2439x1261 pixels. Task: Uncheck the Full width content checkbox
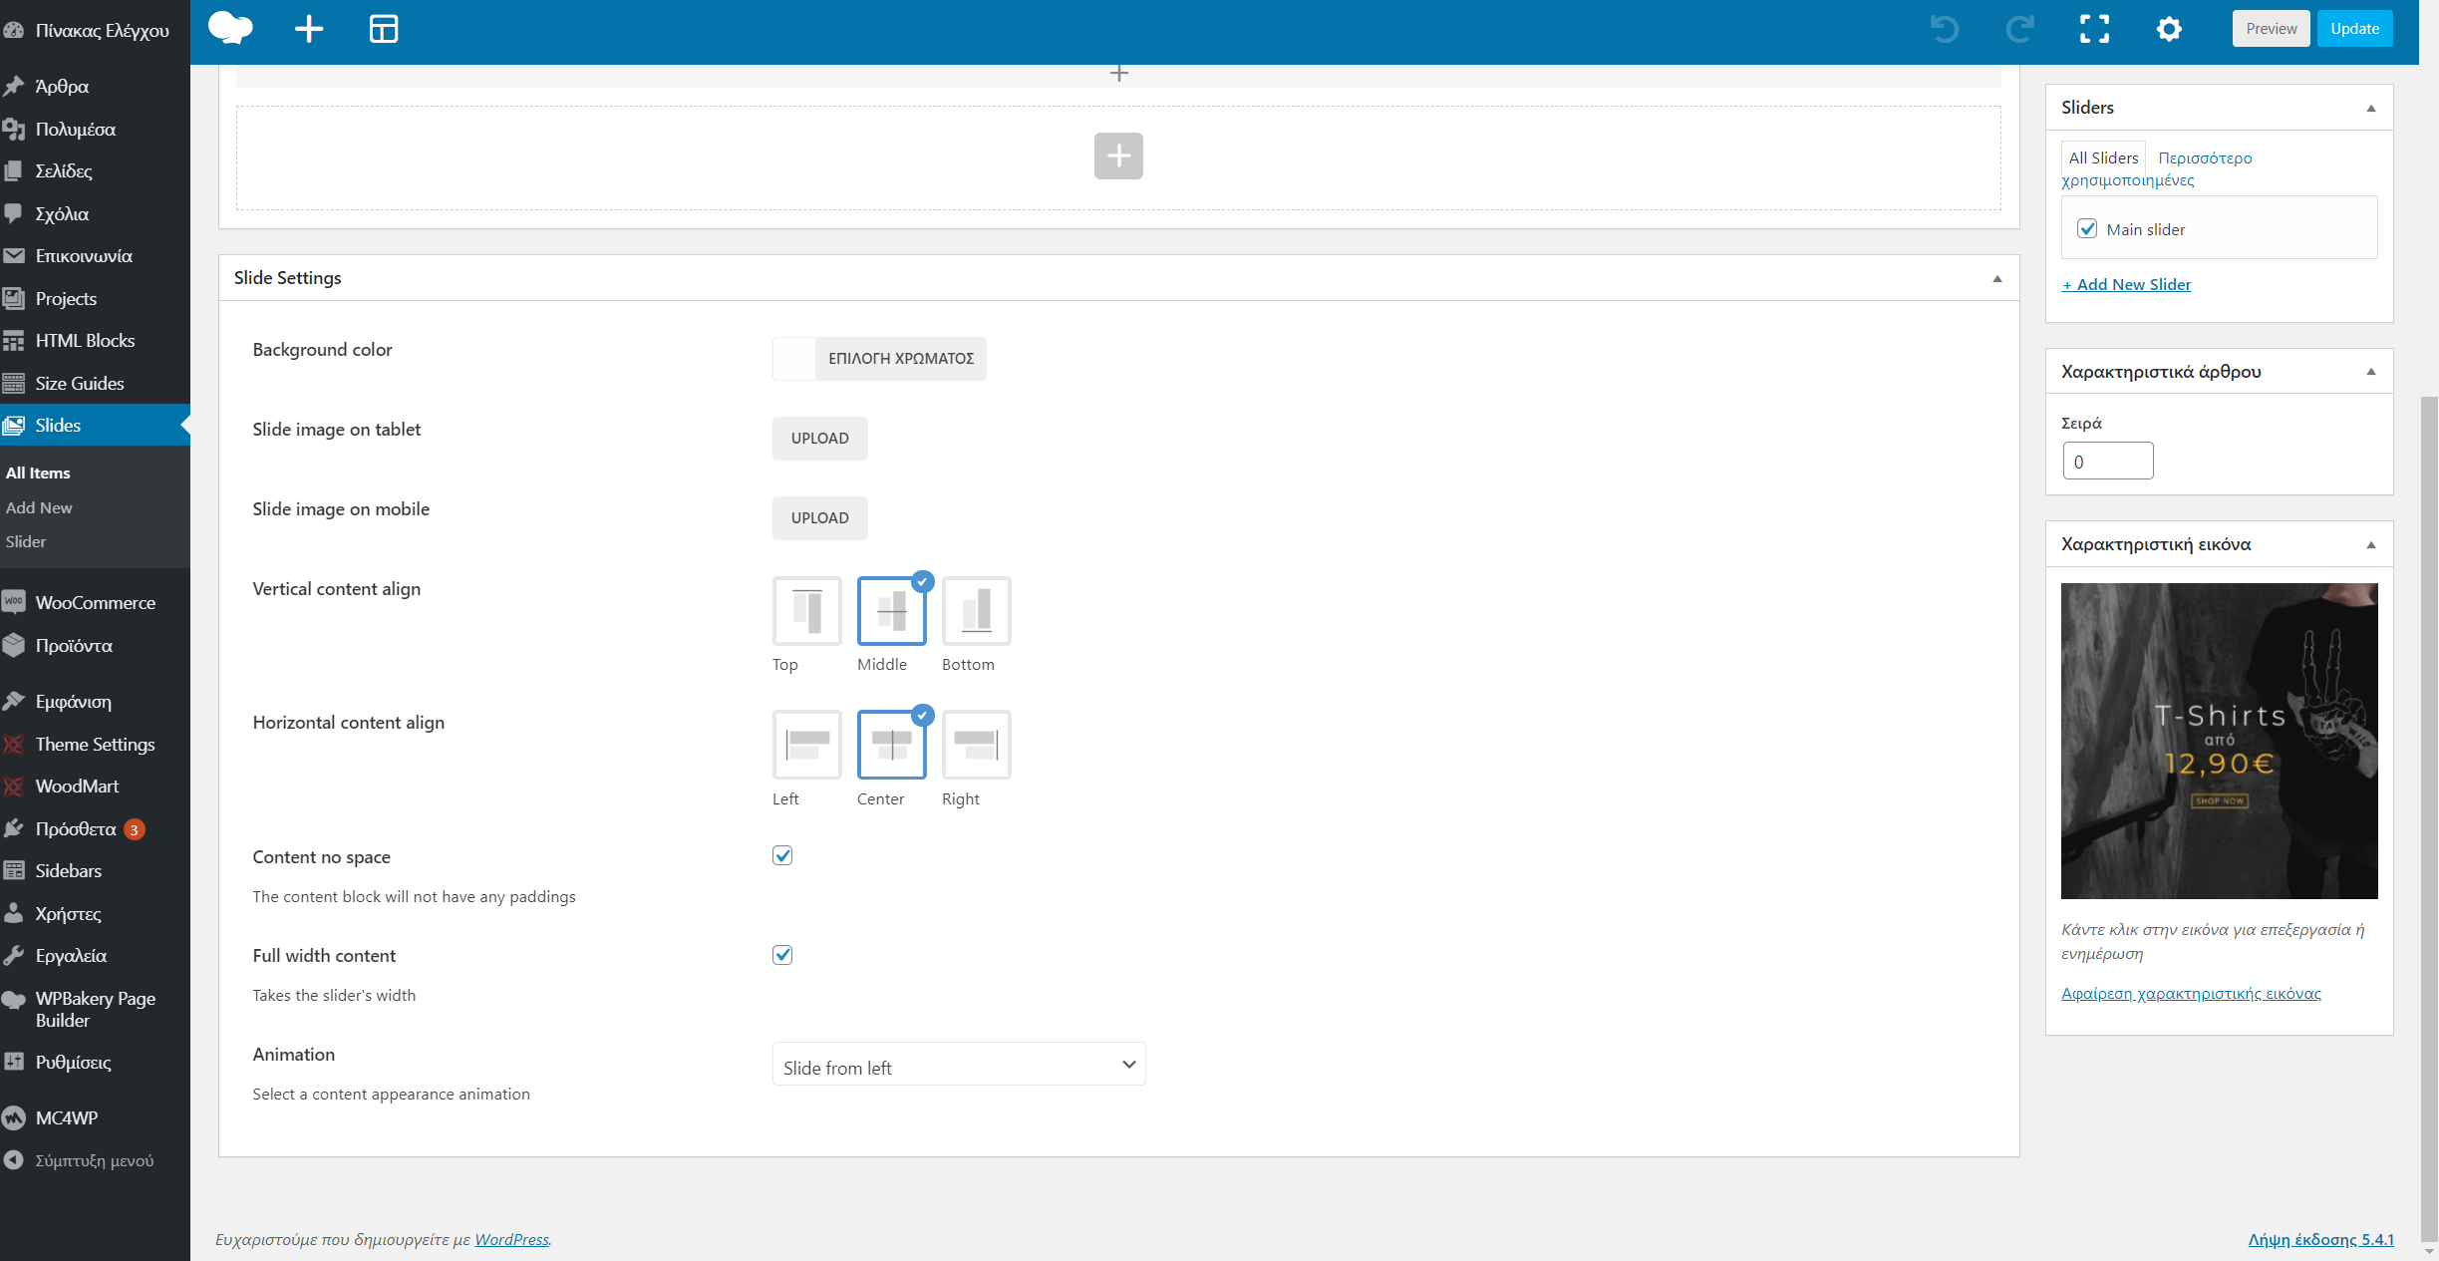click(x=782, y=955)
